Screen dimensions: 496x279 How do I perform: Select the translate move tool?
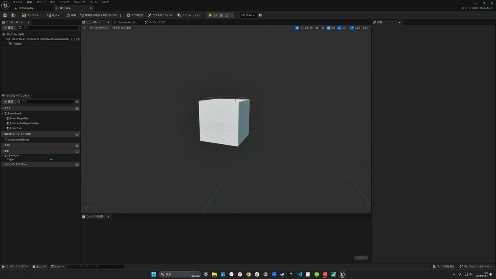(302, 28)
